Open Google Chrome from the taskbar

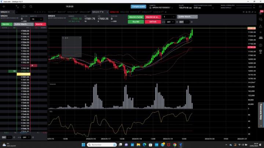(175, 145)
